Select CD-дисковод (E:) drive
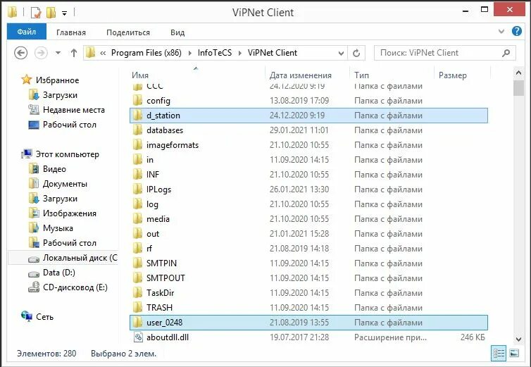531x367 pixels. pos(75,287)
